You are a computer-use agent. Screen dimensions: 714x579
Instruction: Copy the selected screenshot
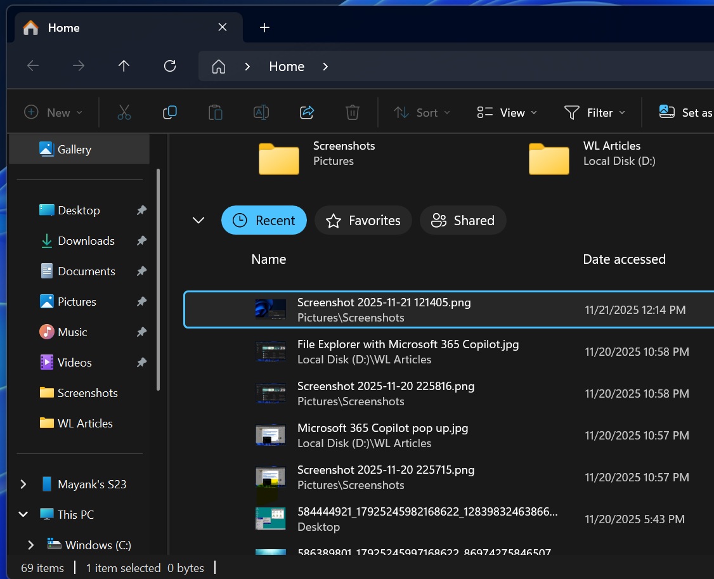click(169, 112)
